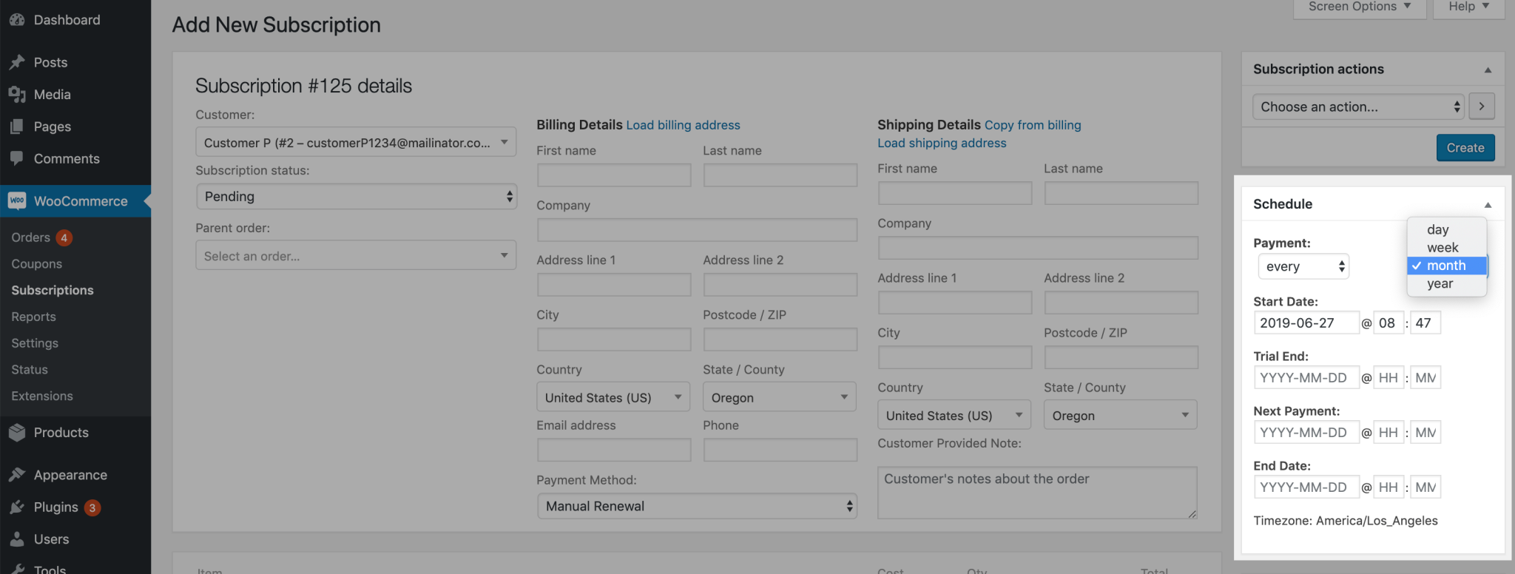Open Coupons submenu item
The height and width of the screenshot is (574, 1515).
(37, 264)
